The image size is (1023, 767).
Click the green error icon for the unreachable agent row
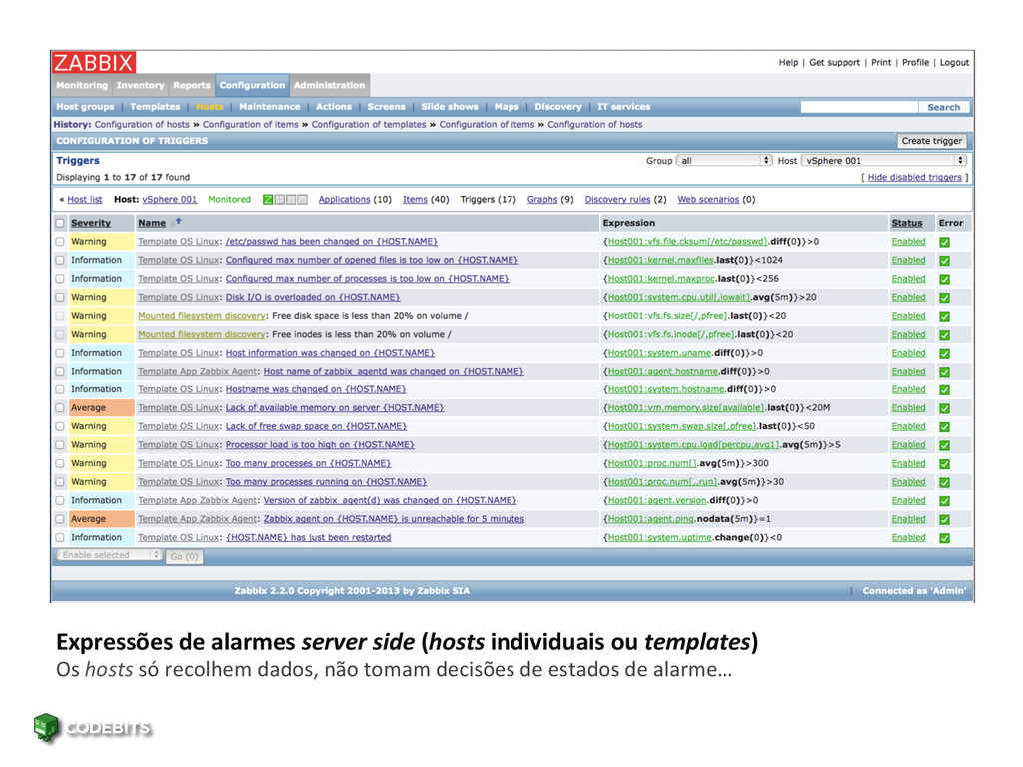coord(944,519)
